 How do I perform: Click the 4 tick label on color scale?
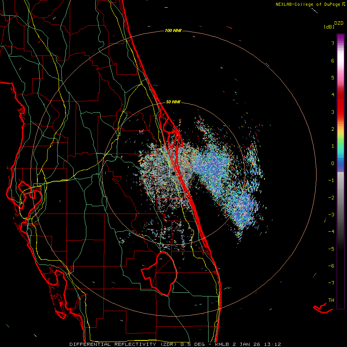point(333,95)
